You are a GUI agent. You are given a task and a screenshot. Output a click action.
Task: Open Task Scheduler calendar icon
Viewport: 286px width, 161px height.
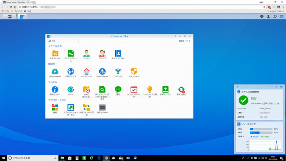point(134,90)
